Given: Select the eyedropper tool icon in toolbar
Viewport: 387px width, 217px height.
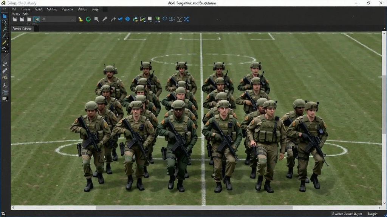Looking at the screenshot, I should (x=105, y=19).
